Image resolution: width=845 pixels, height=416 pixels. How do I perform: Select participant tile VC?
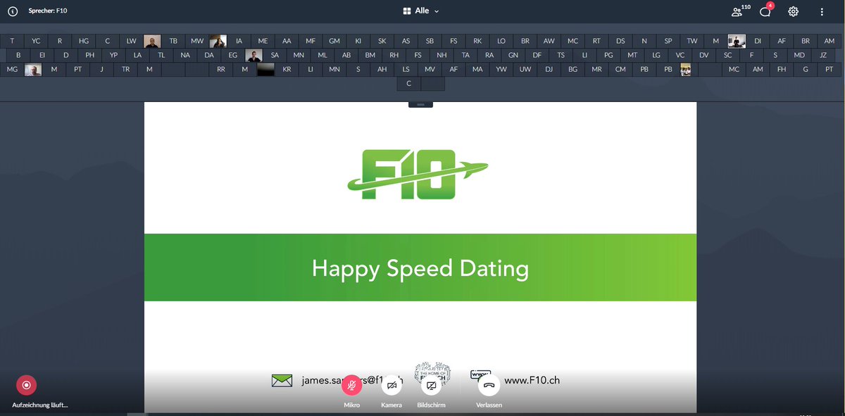click(x=680, y=55)
